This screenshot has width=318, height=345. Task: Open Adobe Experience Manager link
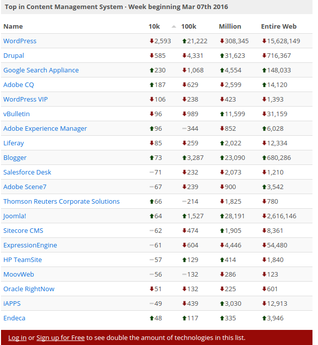(x=45, y=129)
